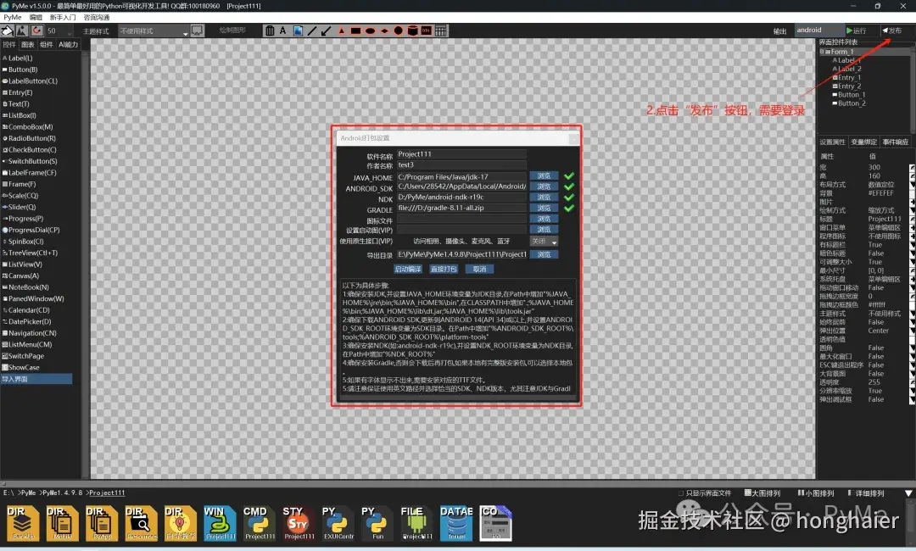Select the text "A" drawing tool
Screen dimensions: 916x551
282,31
